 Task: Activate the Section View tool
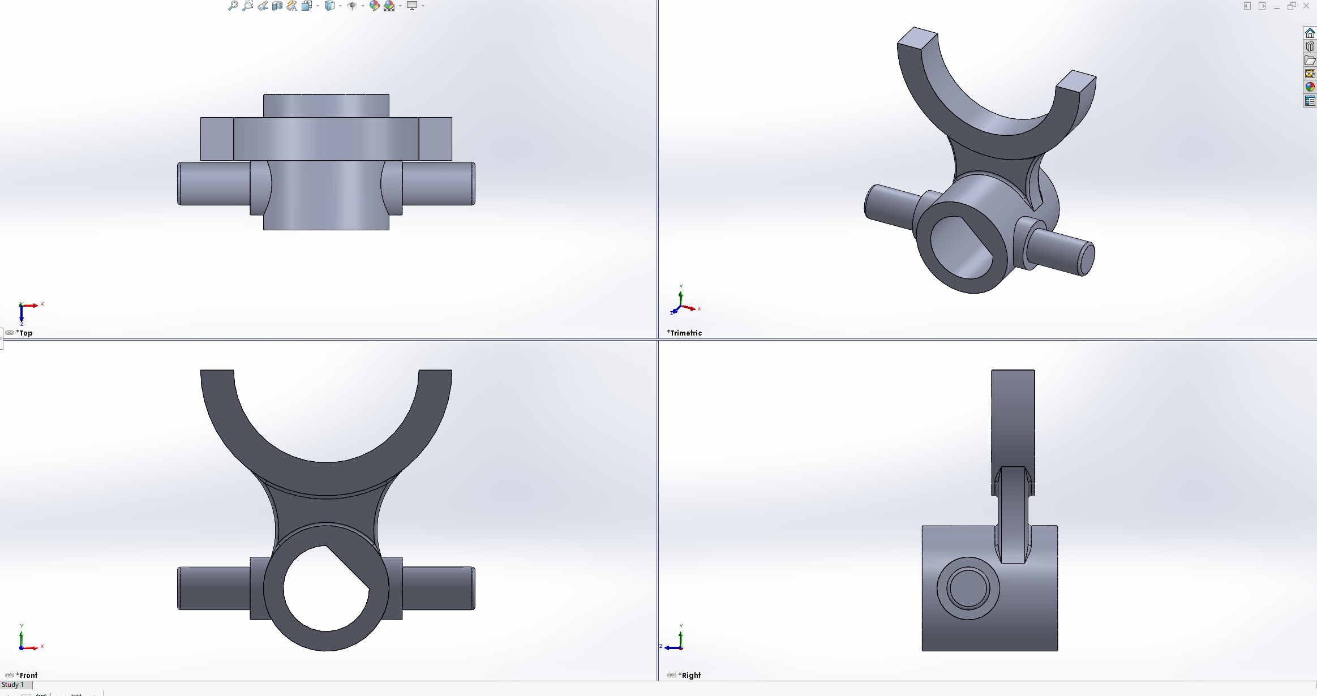[277, 6]
